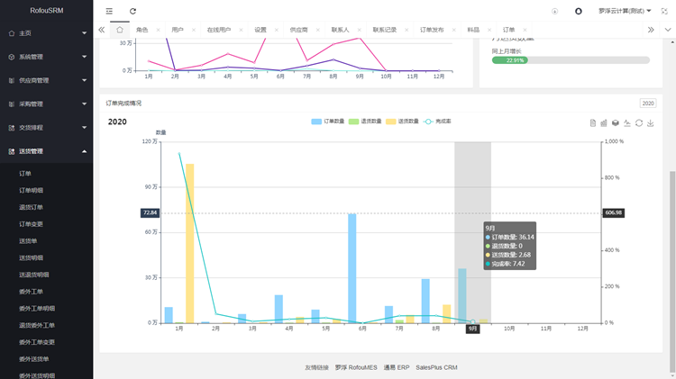
Task: Open SalesPlus CRM footer link
Action: click(x=436, y=367)
